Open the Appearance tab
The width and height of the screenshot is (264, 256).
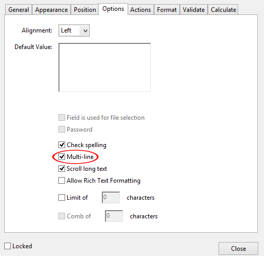click(51, 10)
